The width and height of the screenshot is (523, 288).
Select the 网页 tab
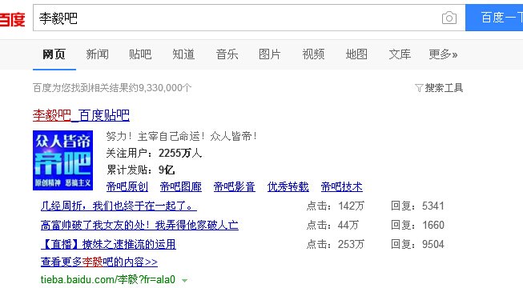54,54
